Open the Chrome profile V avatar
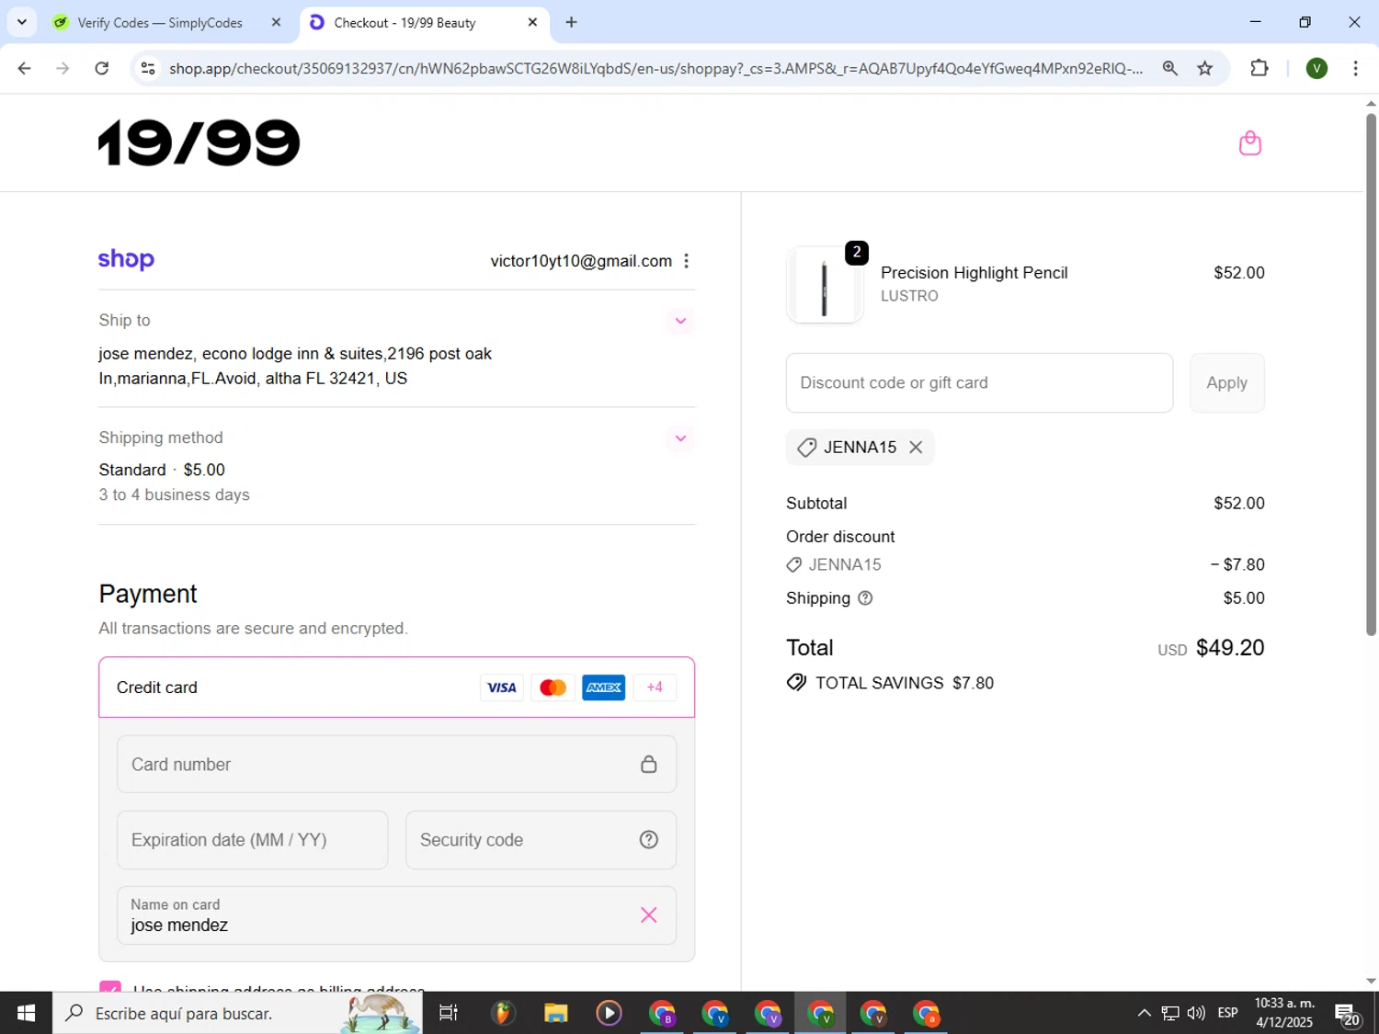This screenshot has width=1379, height=1034. 1316,68
